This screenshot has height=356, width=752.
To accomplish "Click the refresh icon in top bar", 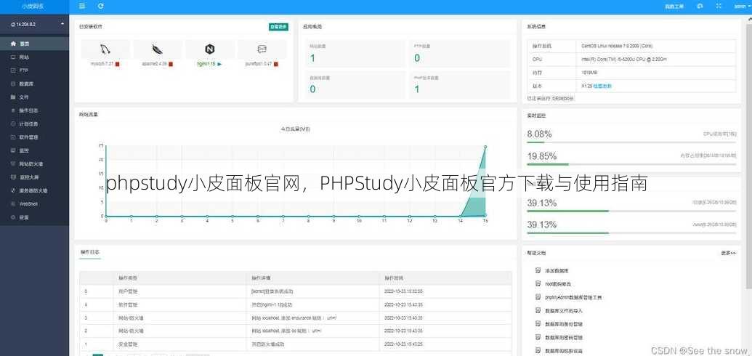I will click(x=100, y=7).
